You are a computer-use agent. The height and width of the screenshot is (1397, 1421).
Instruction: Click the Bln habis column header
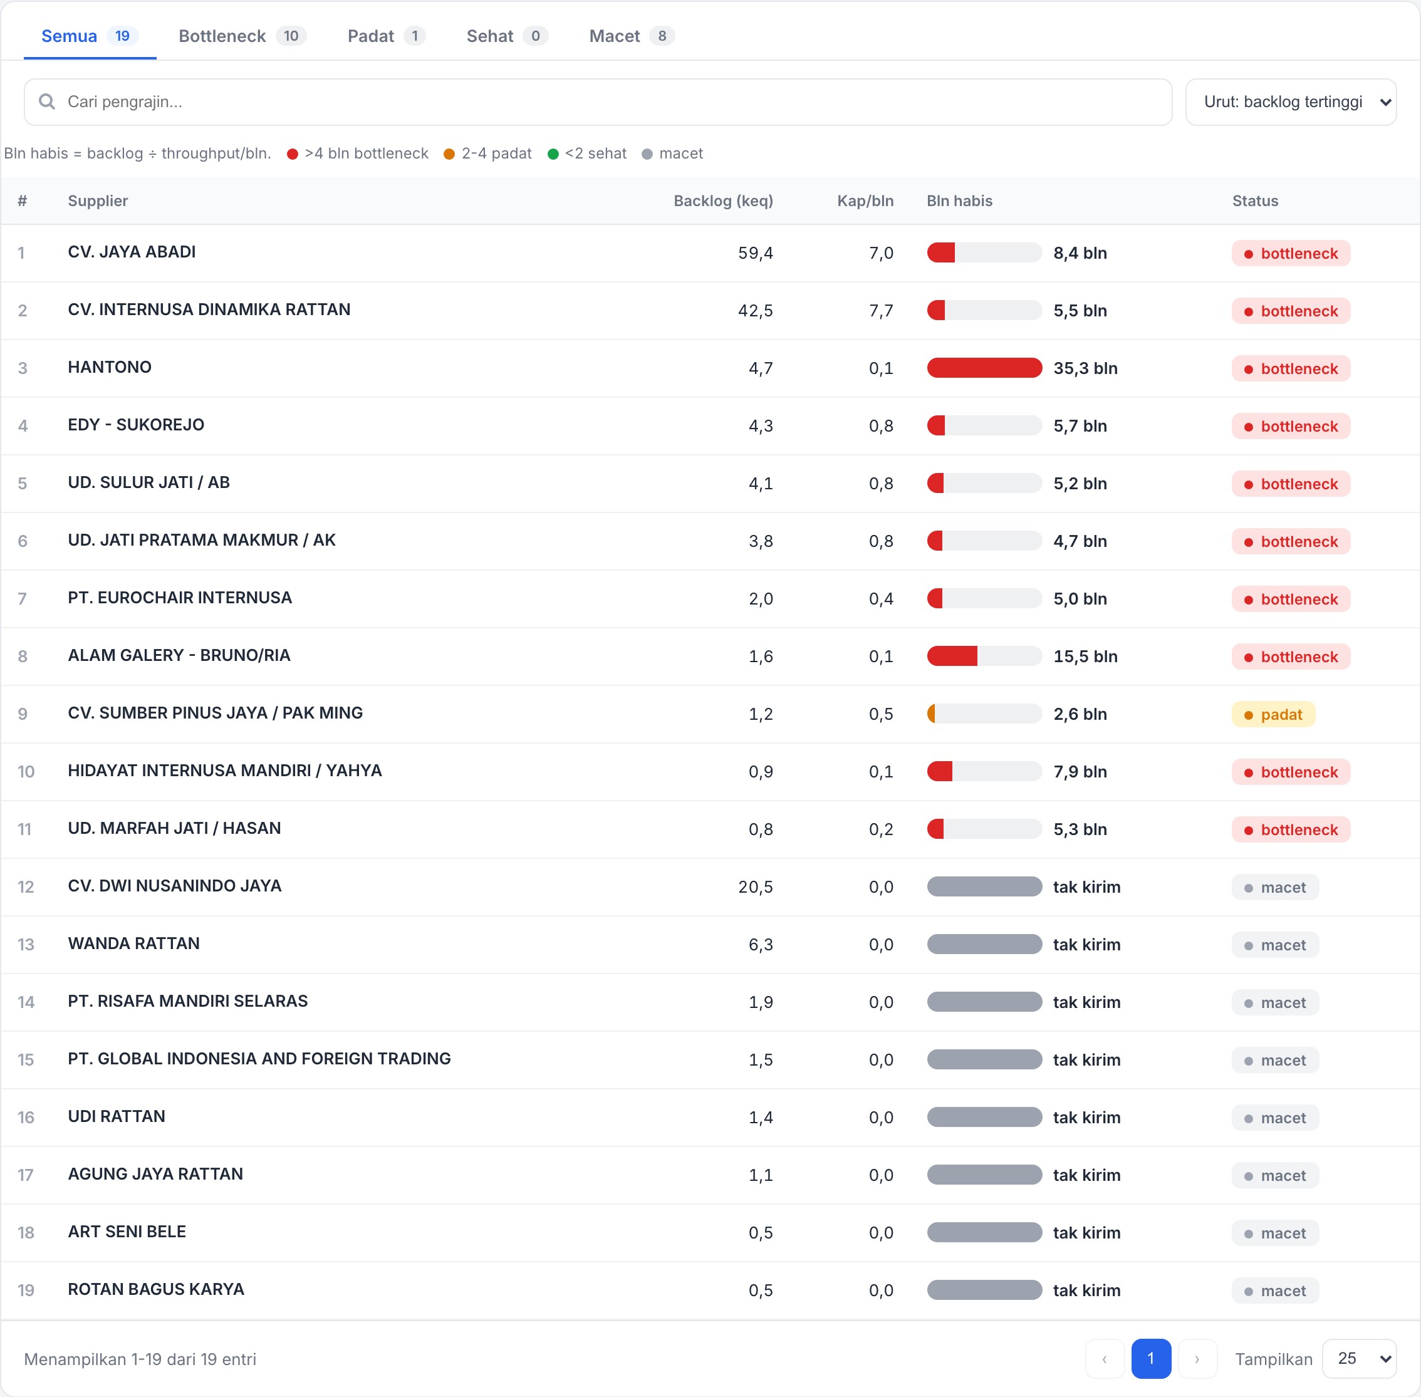click(x=959, y=201)
